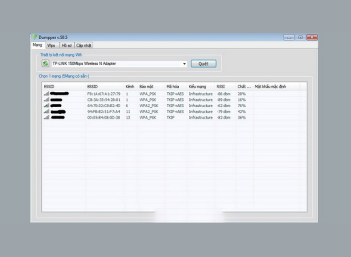
Task: Select the Mạng tab
Action: coord(37,45)
